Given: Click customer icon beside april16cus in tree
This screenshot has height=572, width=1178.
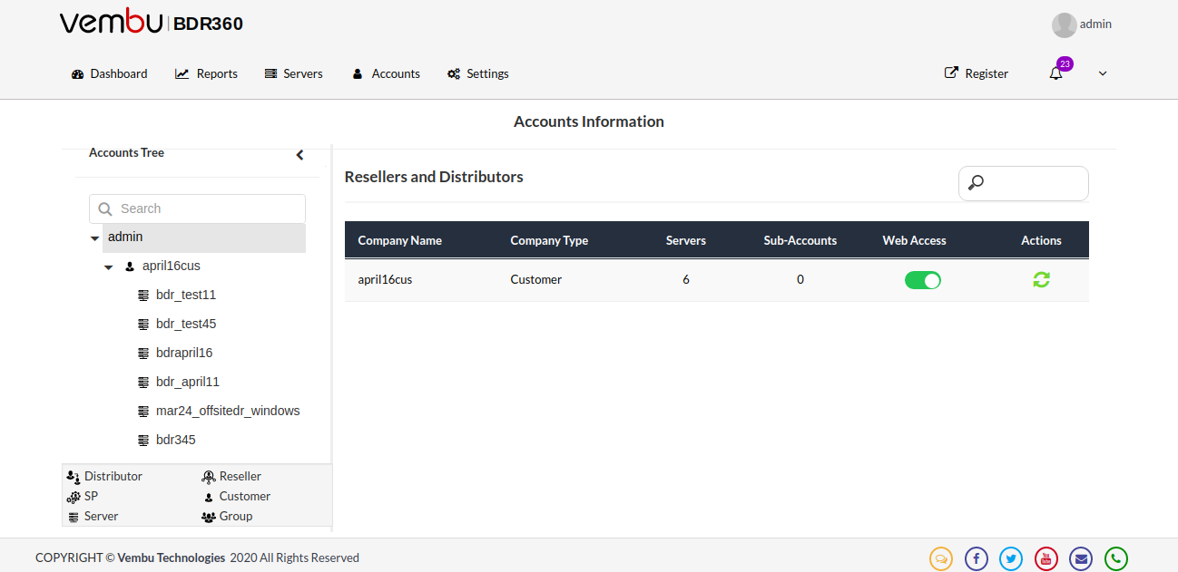Looking at the screenshot, I should [130, 267].
